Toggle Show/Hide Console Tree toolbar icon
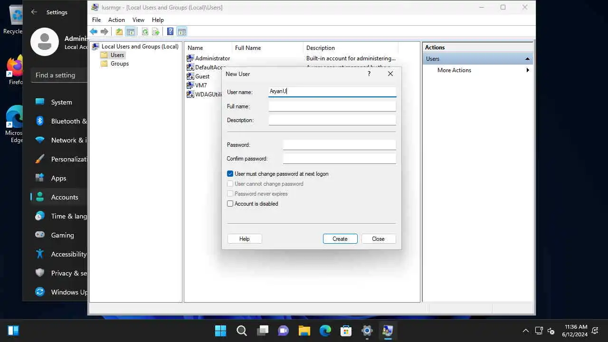Screen dimensions: 608x342 131,32
